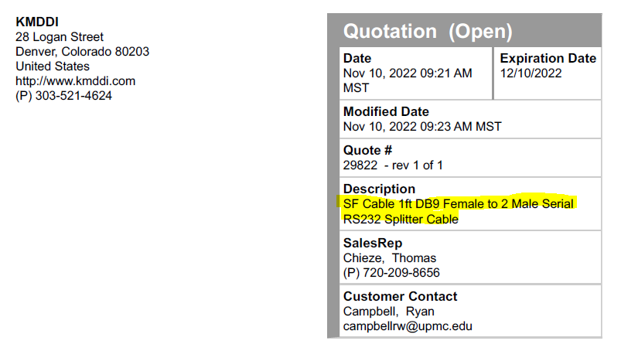Image resolution: width=621 pixels, height=351 pixels.
Task: Select the 12/10/2022 expiration value
Action: point(531,73)
